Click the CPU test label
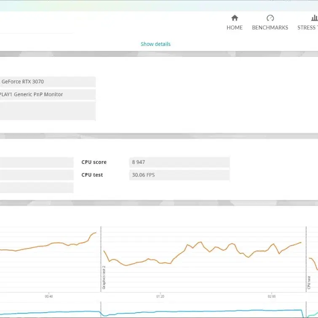This screenshot has width=318, height=318. (92, 175)
